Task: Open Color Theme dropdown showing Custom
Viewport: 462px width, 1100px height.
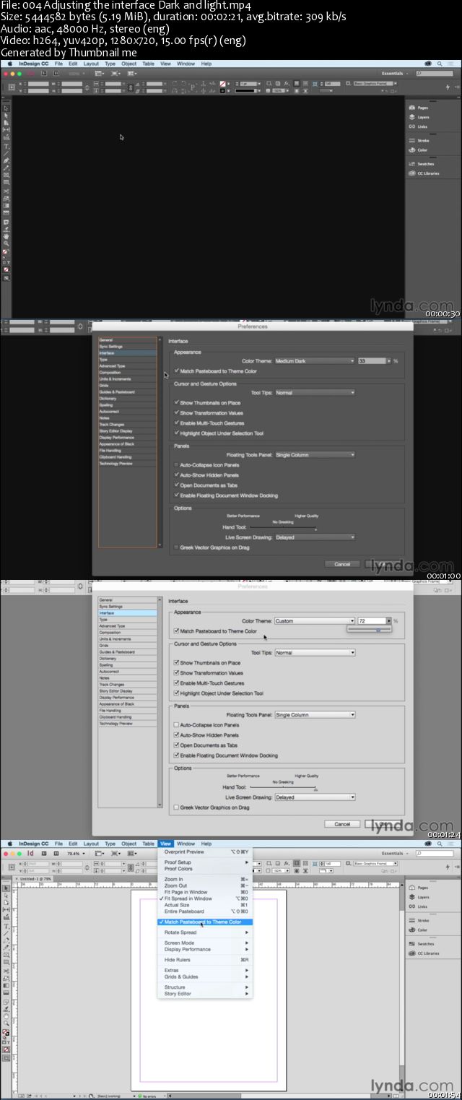Action: coord(315,621)
